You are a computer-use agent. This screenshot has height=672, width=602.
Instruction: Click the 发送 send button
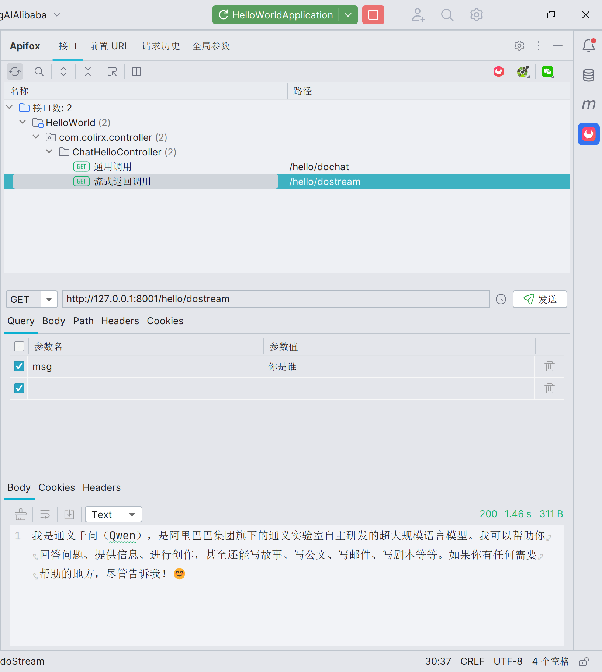point(540,299)
